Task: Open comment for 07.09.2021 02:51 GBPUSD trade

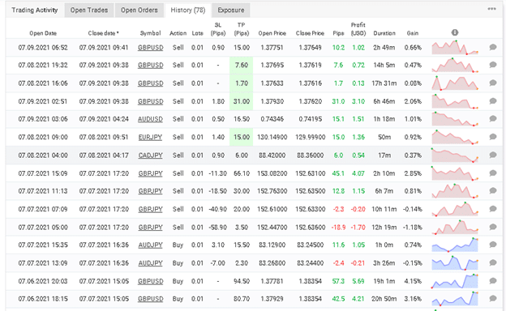Action: (493, 101)
